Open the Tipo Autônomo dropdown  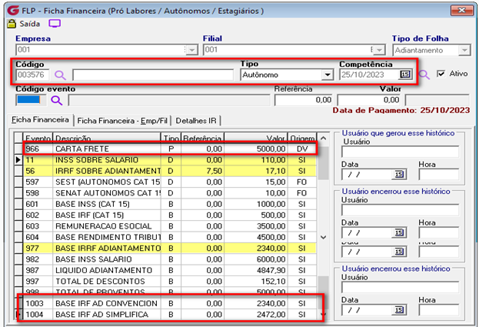(328, 75)
